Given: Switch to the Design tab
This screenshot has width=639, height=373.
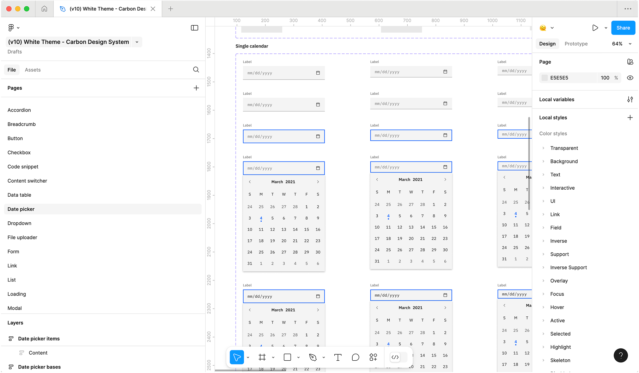Looking at the screenshot, I should (547, 44).
